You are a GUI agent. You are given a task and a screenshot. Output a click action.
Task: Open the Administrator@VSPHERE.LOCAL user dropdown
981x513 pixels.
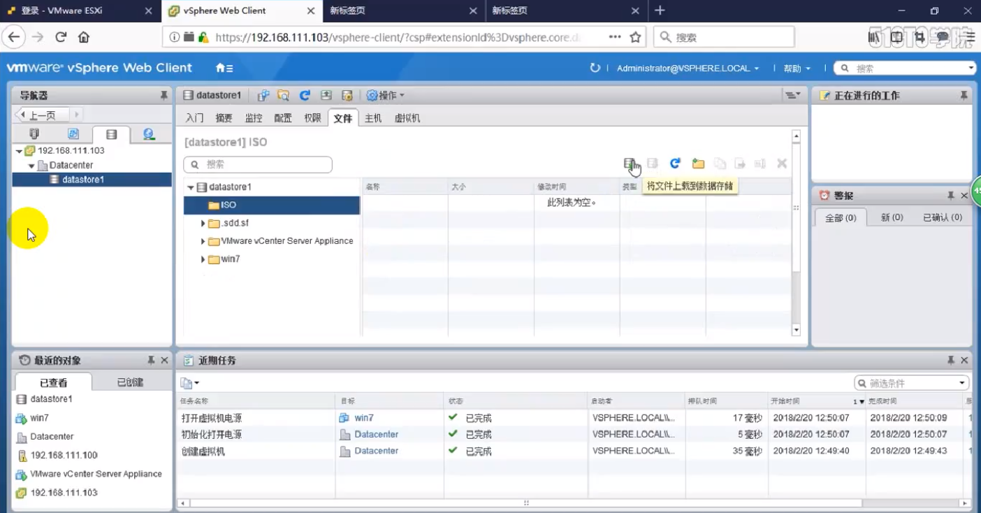pyautogui.click(x=688, y=68)
